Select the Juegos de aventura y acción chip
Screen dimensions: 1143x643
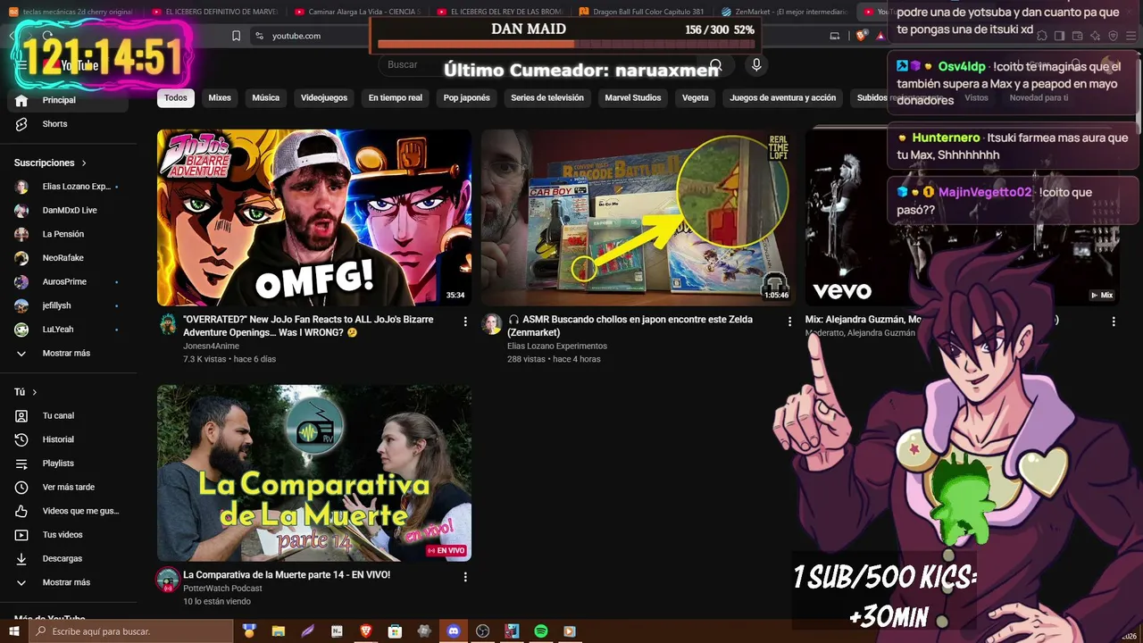783,98
